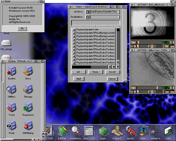This screenshot has height=141, width=176.
Task: Click the left arrow of Unarc file list
Action: click(110, 67)
